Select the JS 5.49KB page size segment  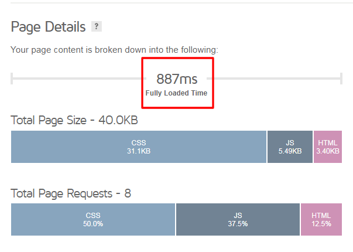pyautogui.click(x=290, y=147)
